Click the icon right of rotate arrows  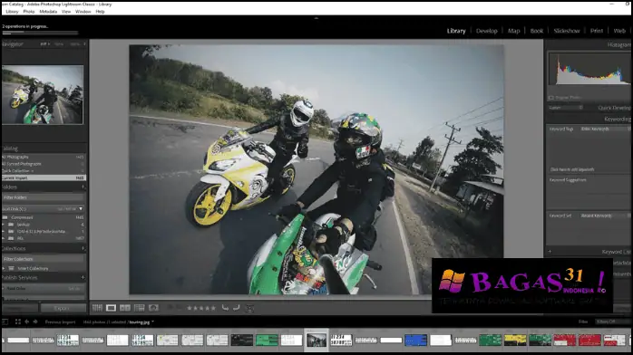[250, 308]
